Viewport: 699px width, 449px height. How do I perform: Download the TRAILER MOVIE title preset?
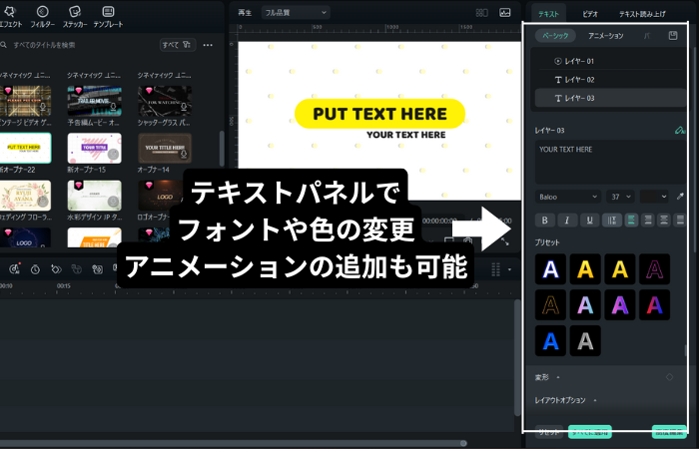tap(113, 107)
